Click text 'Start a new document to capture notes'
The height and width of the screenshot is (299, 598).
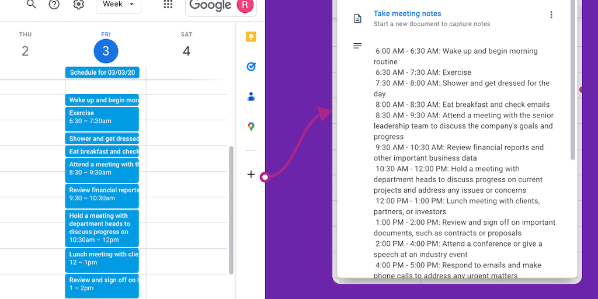(x=432, y=23)
